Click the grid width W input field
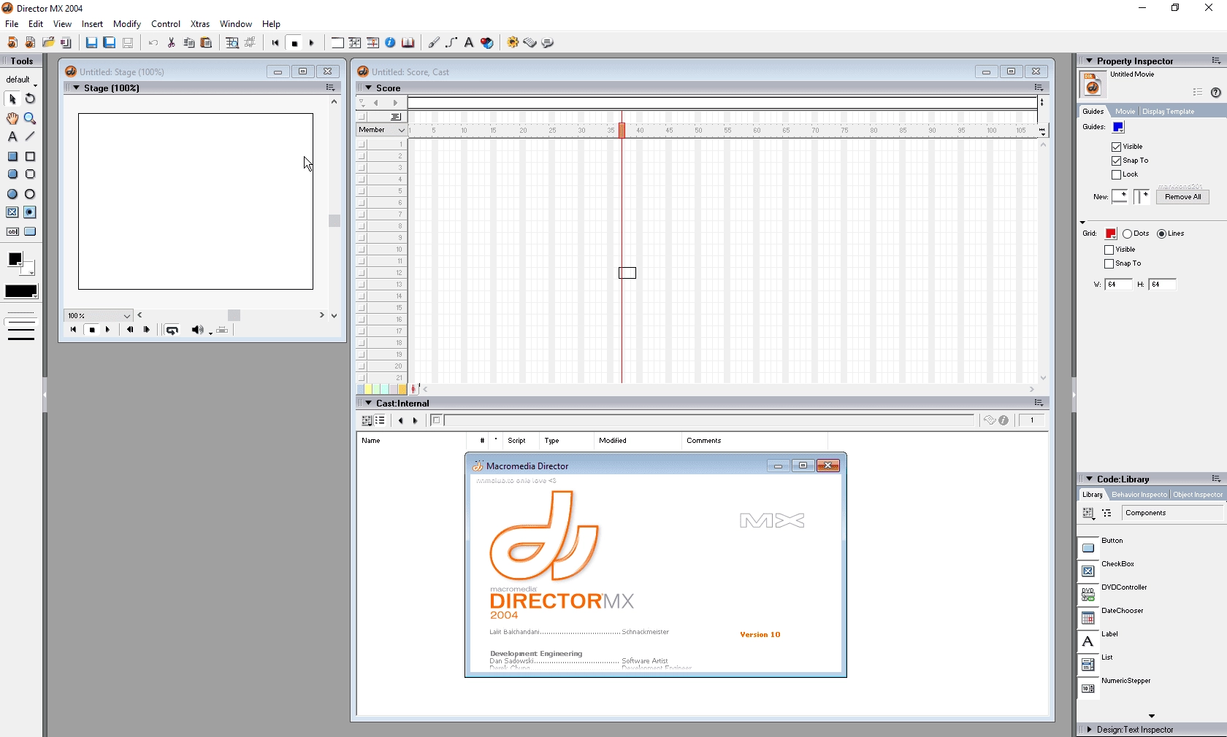The height and width of the screenshot is (737, 1227). [1118, 285]
